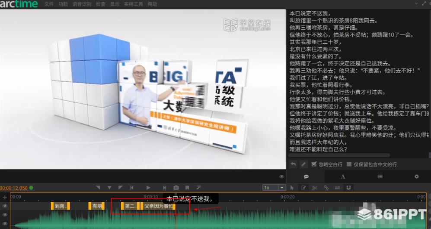The width and height of the screenshot is (431, 229).
Task: Undo text change with the curved arrow
Action: (x=294, y=164)
